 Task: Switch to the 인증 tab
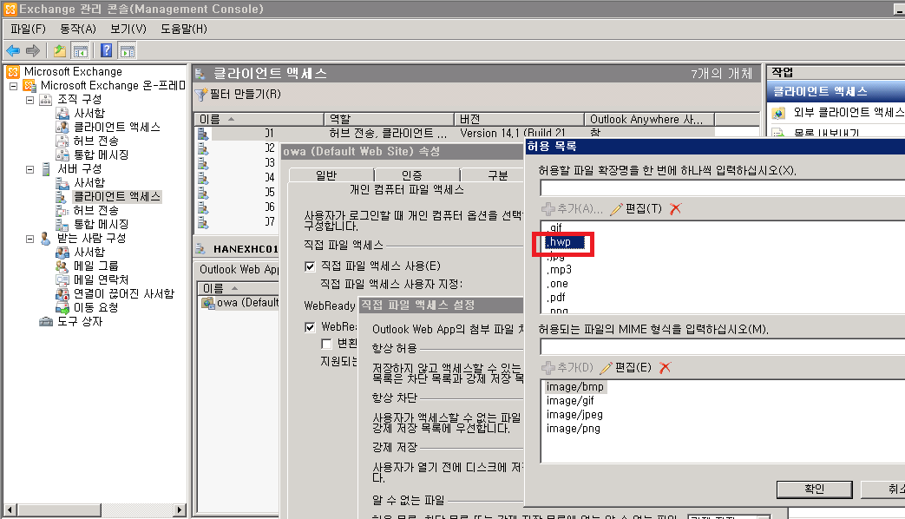(411, 175)
